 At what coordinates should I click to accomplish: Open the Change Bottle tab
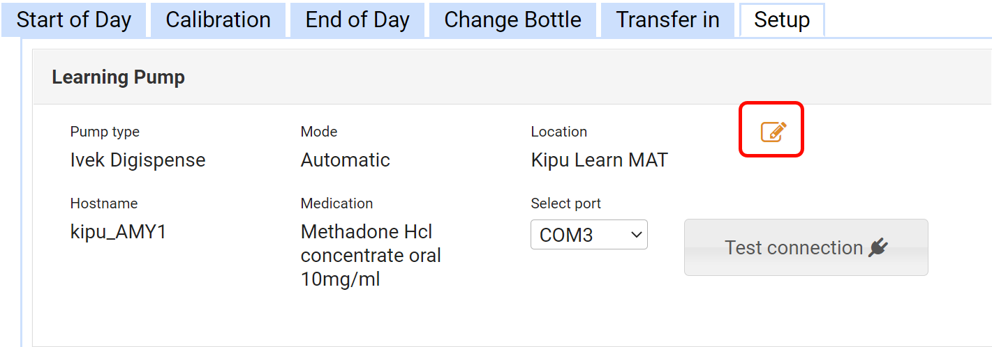(512, 20)
